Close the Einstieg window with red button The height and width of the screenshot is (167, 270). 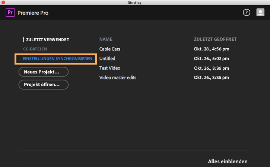pos(3,2)
